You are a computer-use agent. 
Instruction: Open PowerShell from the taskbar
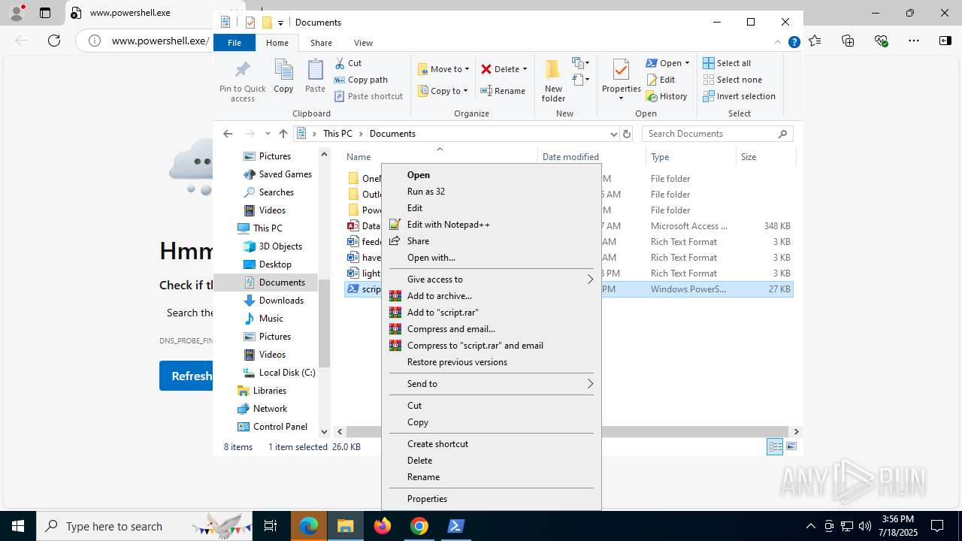click(456, 526)
